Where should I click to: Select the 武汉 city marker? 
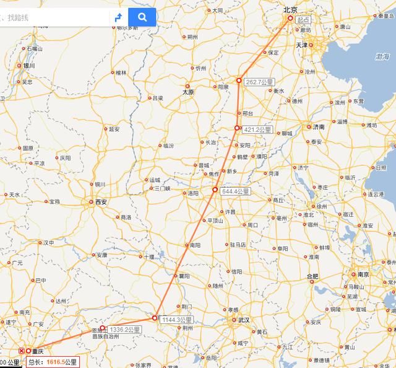tap(234, 320)
